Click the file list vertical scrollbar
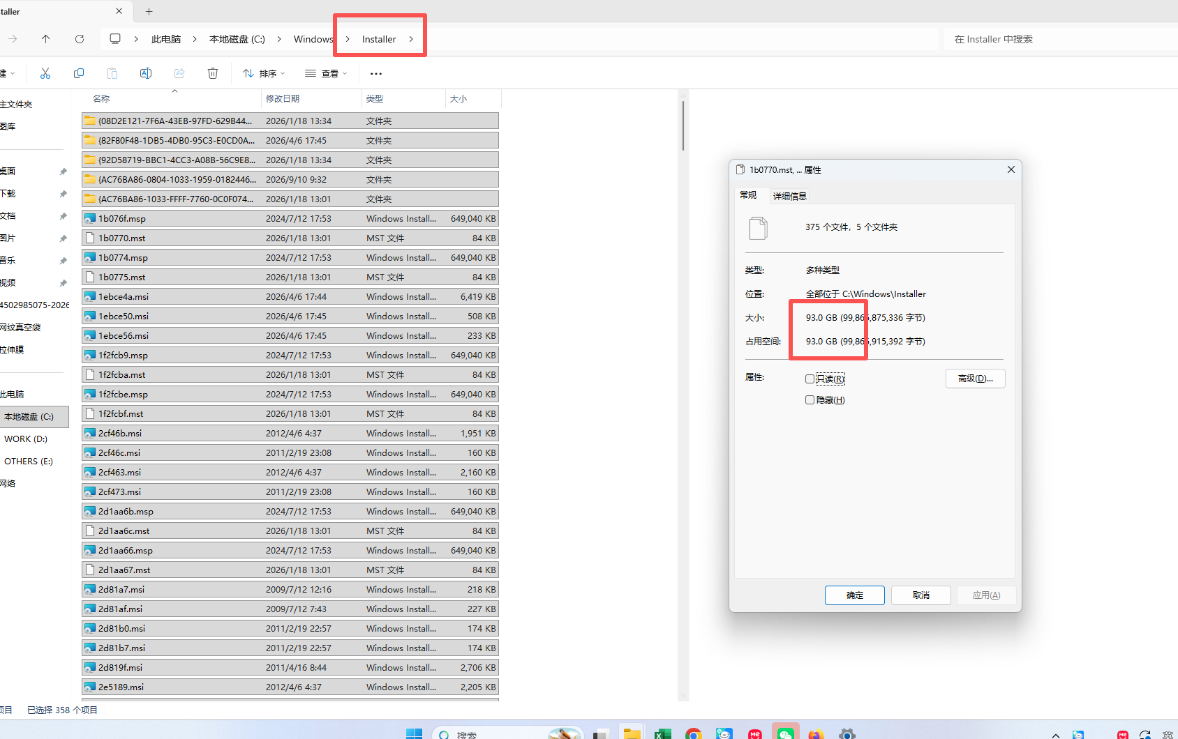The height and width of the screenshot is (739, 1178). [x=683, y=125]
